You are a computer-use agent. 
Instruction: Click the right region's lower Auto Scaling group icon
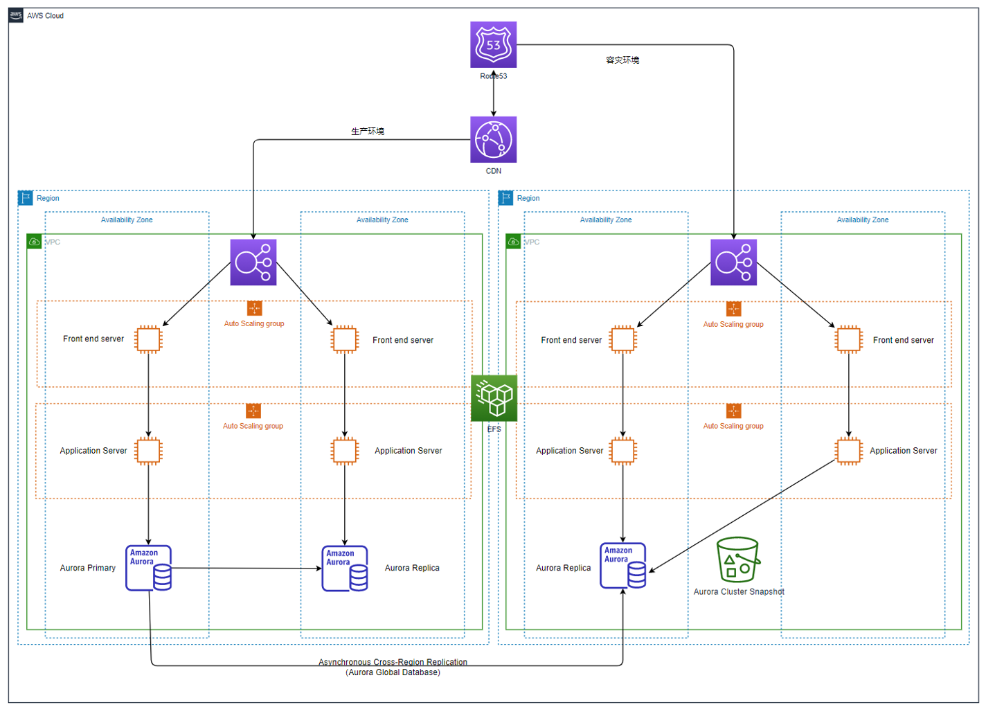click(x=733, y=411)
